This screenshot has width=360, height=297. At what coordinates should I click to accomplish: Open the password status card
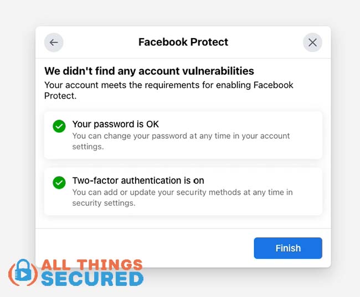(183, 135)
